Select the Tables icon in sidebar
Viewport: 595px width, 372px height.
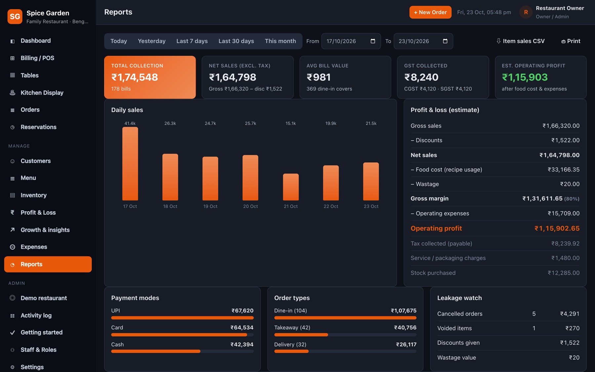(12, 75)
